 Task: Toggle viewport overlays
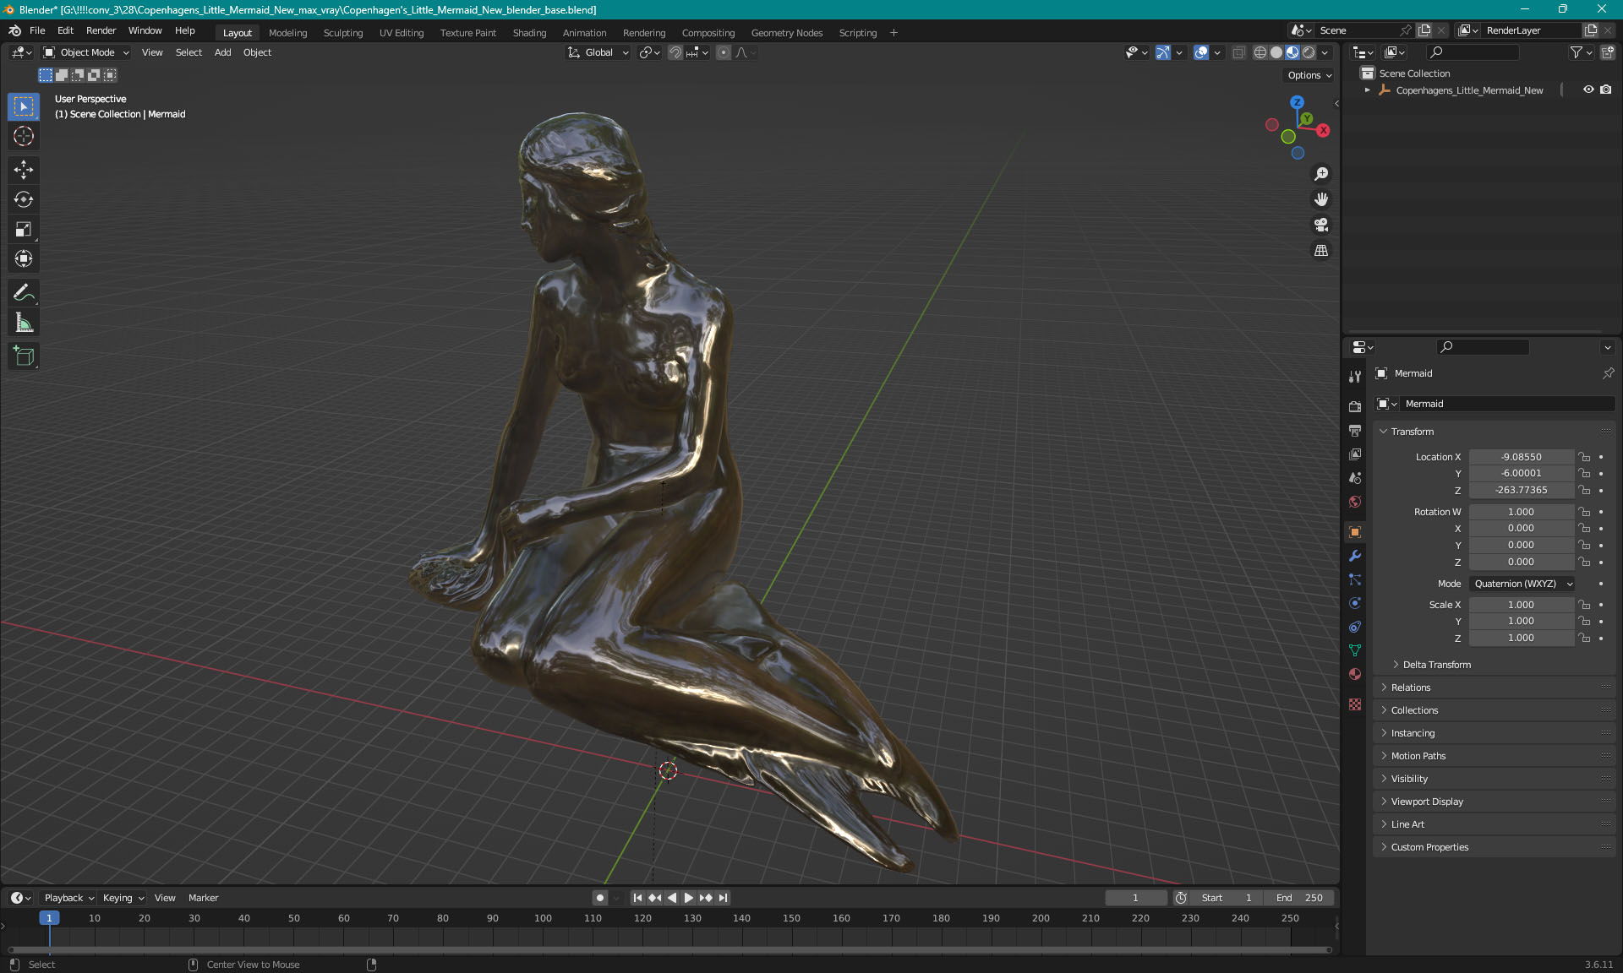[x=1201, y=52]
